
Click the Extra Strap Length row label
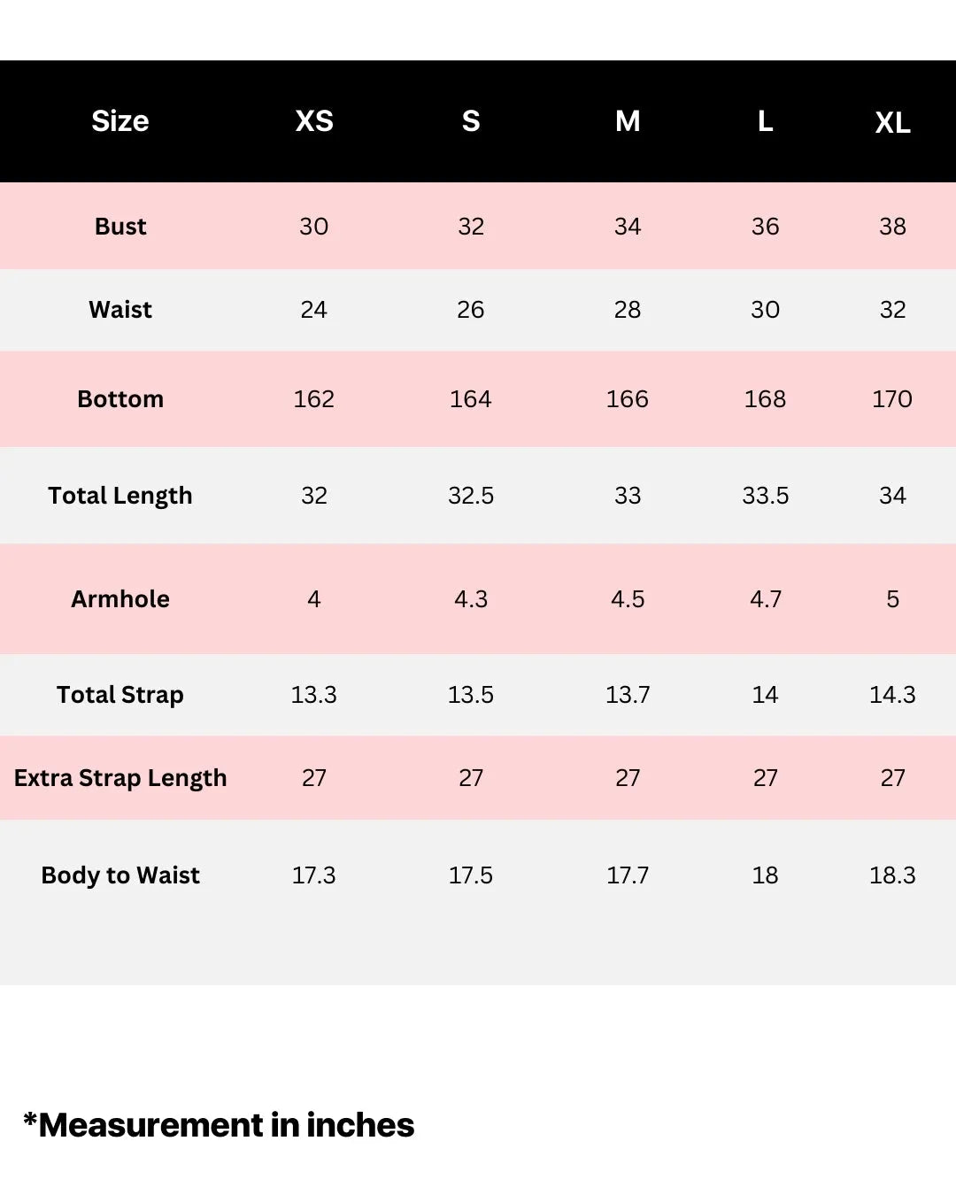(x=120, y=778)
